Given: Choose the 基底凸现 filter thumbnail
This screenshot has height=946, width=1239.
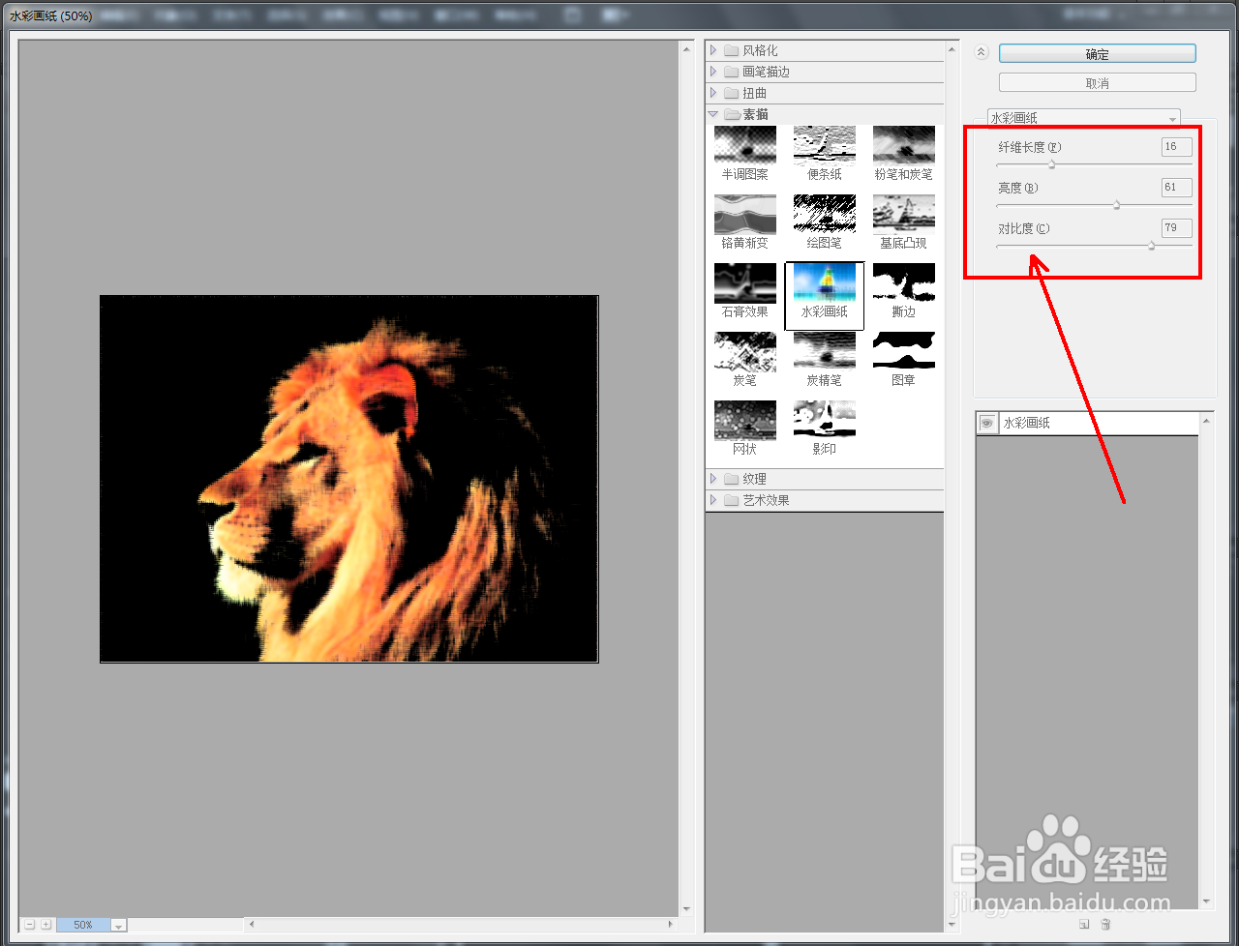Looking at the screenshot, I should coord(903,214).
